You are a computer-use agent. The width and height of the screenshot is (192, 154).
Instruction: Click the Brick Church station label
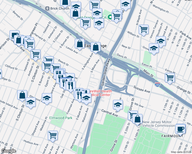(x=60, y=8)
